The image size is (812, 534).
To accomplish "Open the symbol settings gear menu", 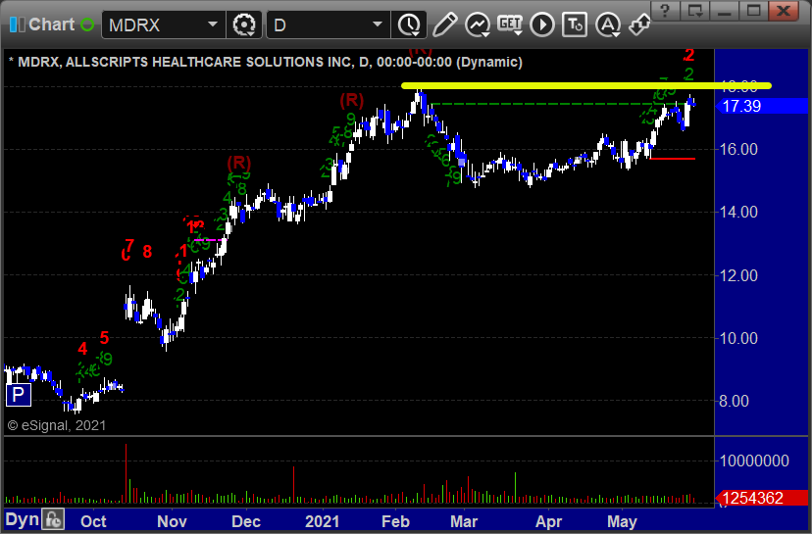I will [244, 24].
